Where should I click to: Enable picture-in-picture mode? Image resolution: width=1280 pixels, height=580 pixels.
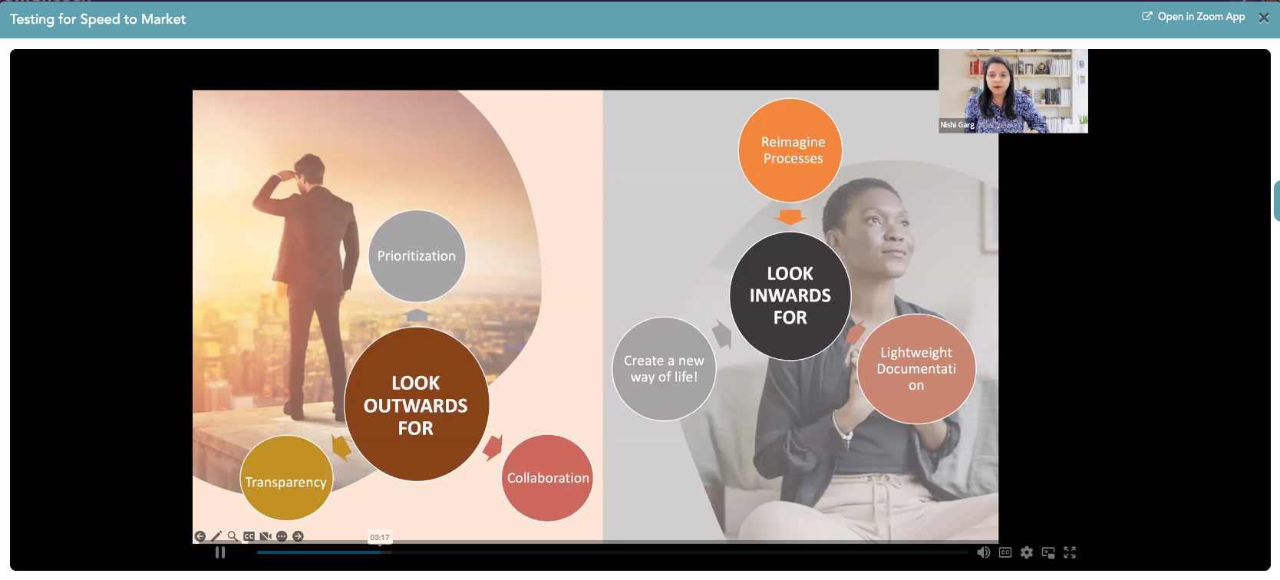coord(1048,552)
